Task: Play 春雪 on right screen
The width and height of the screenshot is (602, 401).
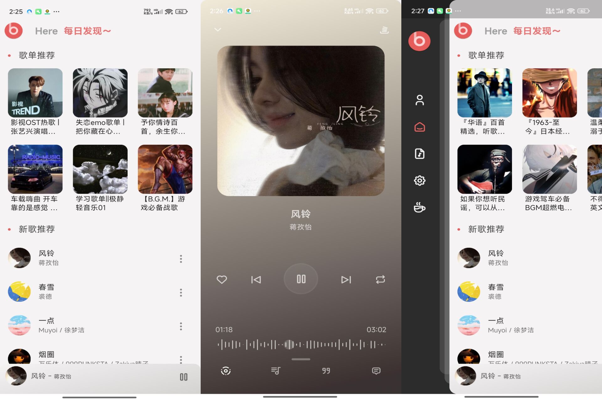Action: tap(526, 292)
